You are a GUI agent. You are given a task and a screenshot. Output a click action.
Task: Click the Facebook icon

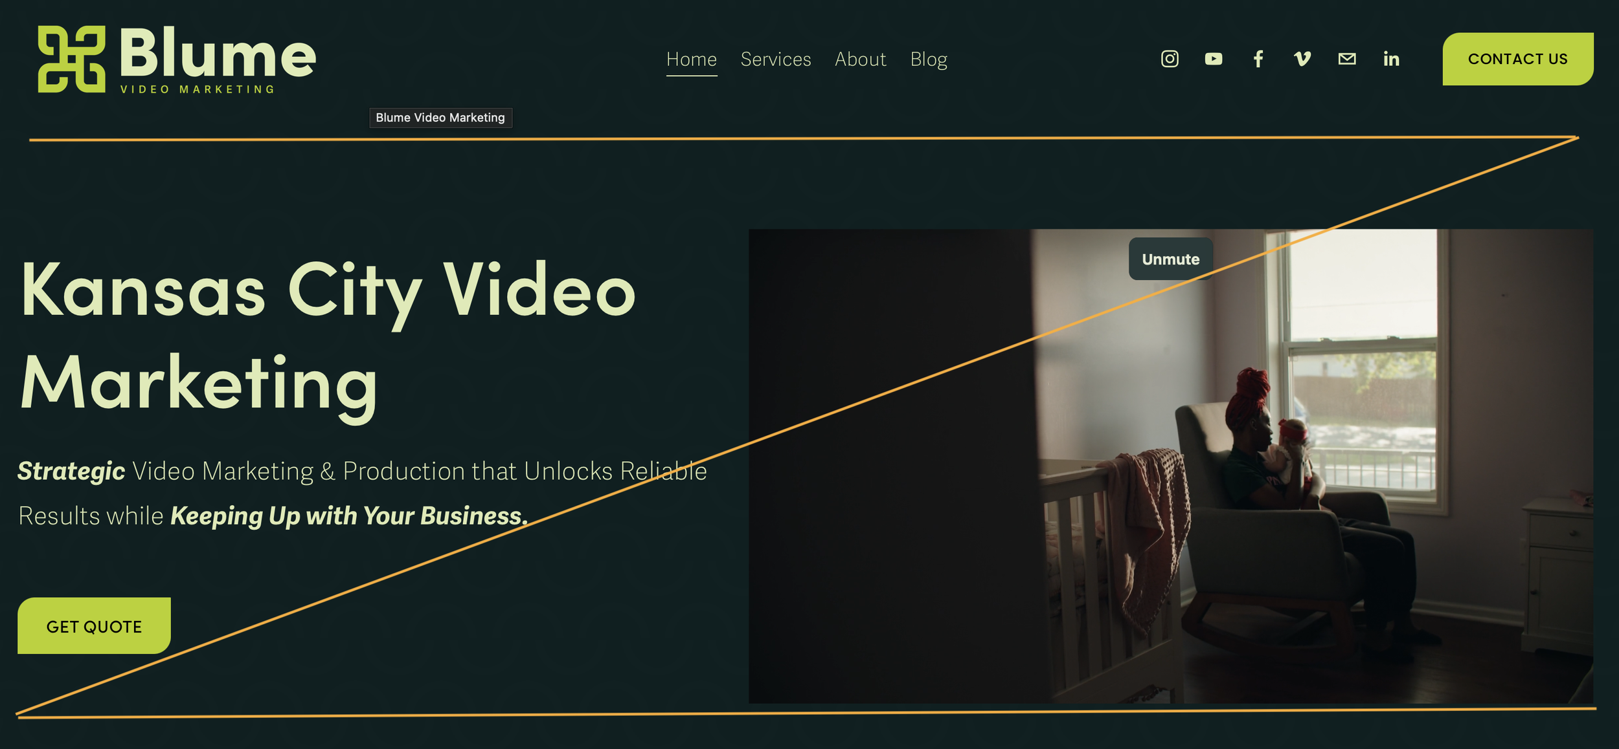(1258, 59)
